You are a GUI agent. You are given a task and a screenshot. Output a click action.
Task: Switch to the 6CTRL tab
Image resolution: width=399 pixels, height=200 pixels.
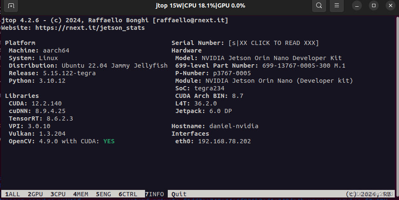click(128, 194)
